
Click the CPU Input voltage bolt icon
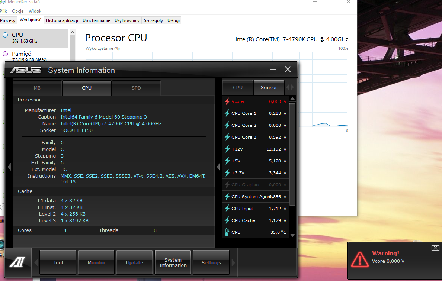(227, 209)
